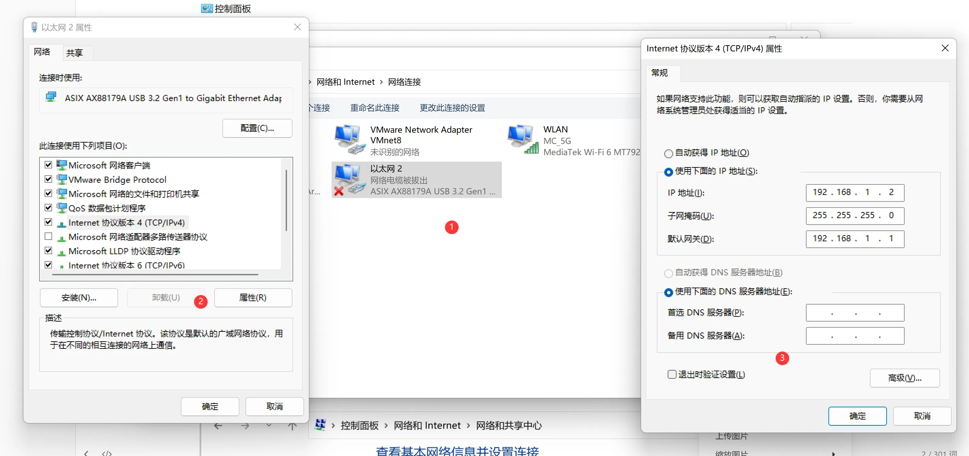Viewport: 969px width, 456px height.
Task: Click the back arrow in bottom navigation
Action: 218,426
